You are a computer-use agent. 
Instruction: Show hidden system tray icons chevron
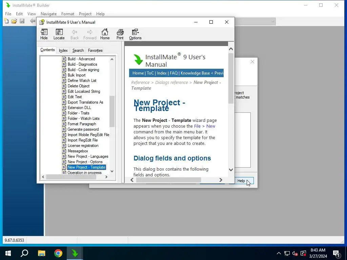click(x=279, y=253)
